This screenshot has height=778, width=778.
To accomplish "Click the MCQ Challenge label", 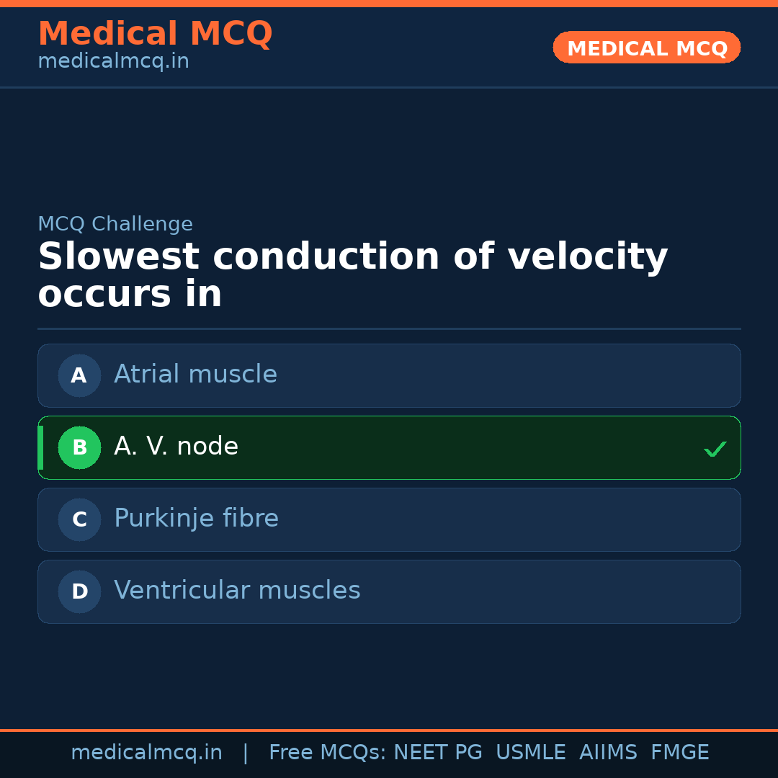I will tap(115, 224).
